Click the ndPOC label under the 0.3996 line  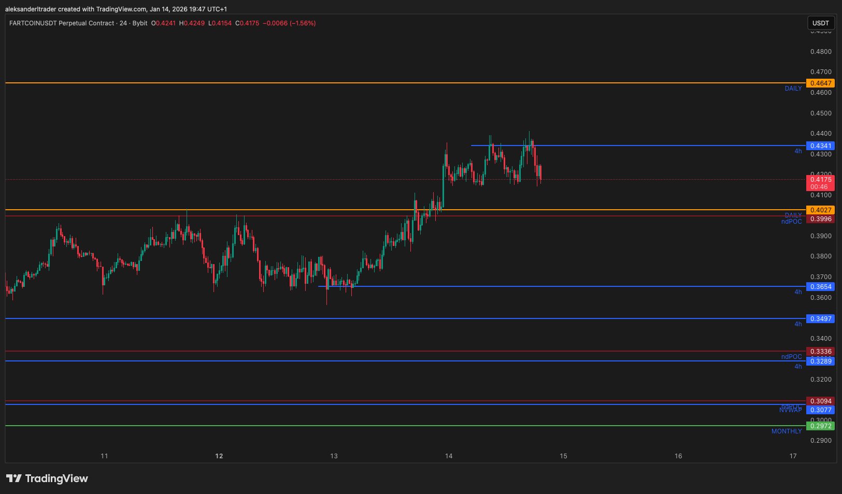(x=792, y=222)
